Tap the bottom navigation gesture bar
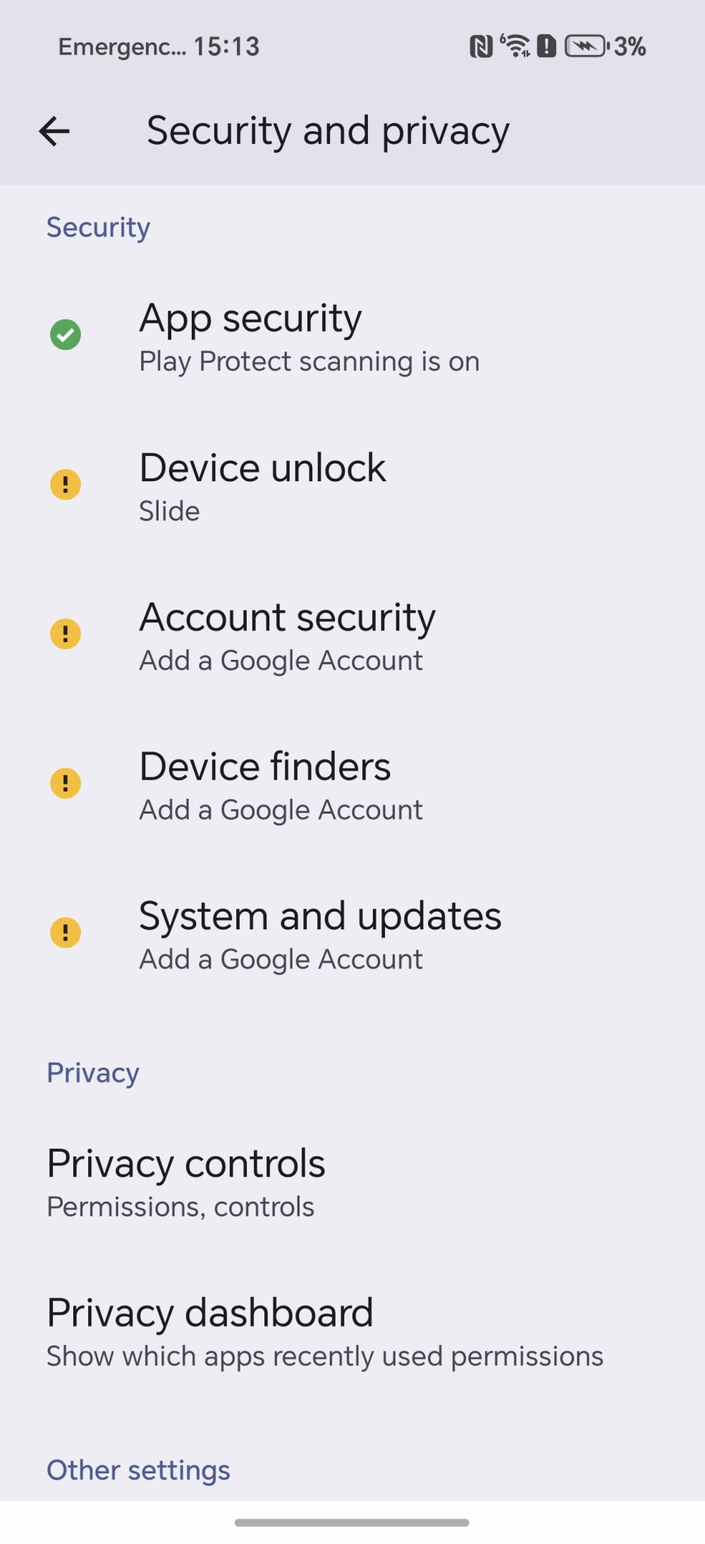Image resolution: width=705 pixels, height=1544 pixels. [352, 1522]
